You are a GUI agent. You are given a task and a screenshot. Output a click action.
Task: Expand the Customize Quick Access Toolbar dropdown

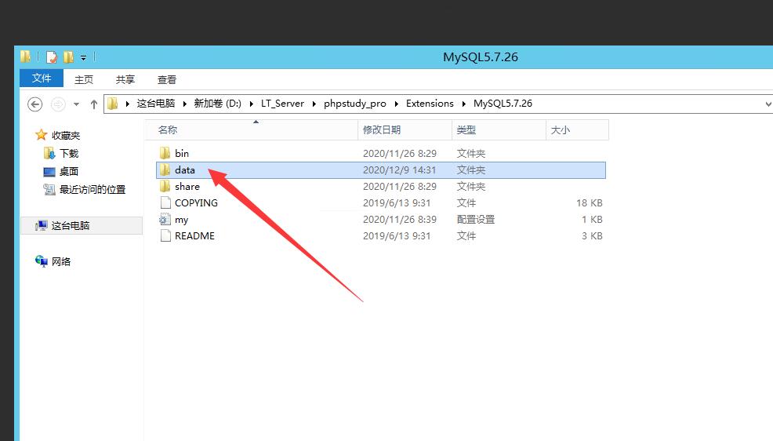click(x=83, y=57)
